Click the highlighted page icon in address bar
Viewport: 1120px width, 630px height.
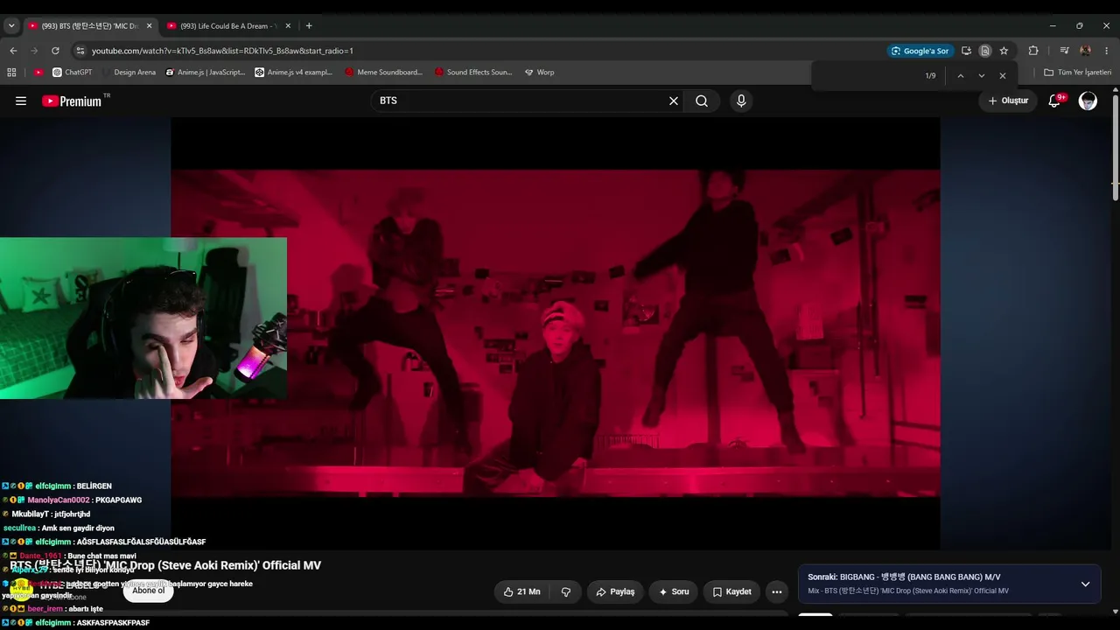(984, 51)
